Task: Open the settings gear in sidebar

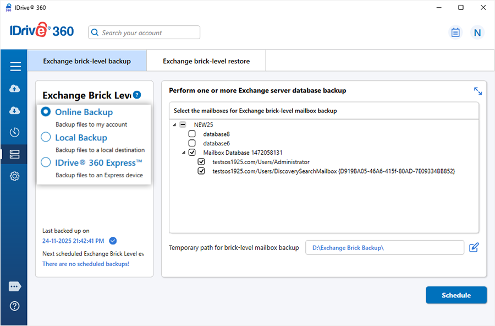Action: click(x=15, y=176)
